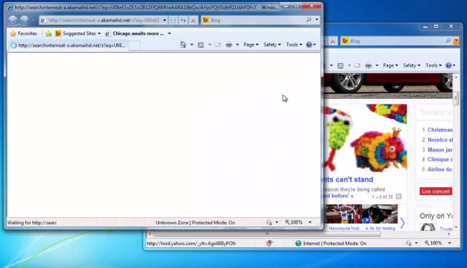Click Add to Favorites Bar star icon
Screen dimensions: 467x268
(49, 34)
